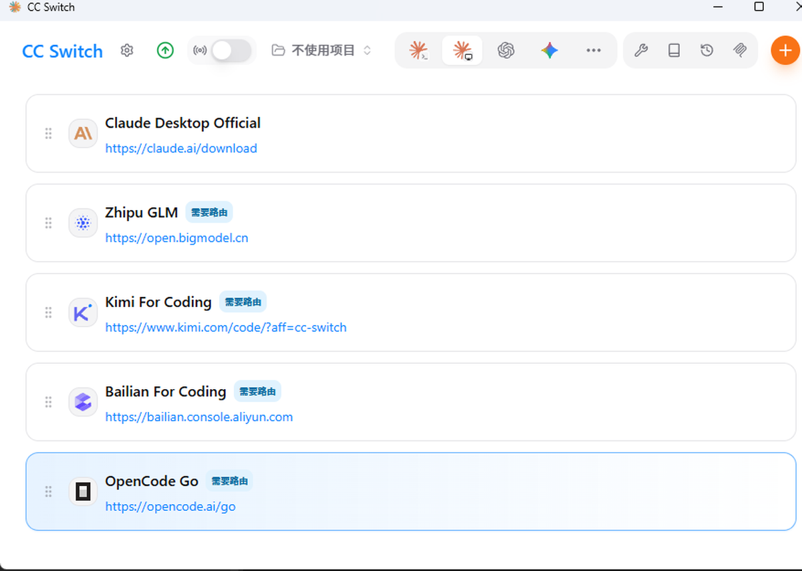Open the Kimi cc-switch affiliate link
The width and height of the screenshot is (802, 571).
[226, 328]
